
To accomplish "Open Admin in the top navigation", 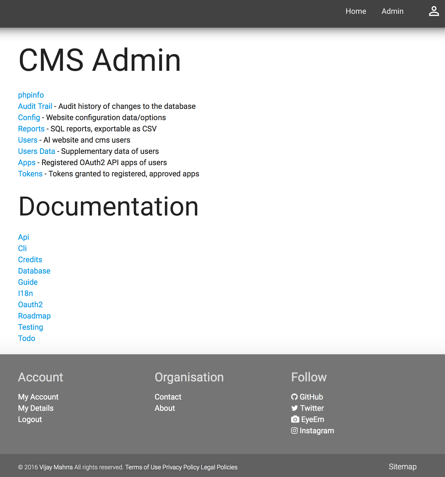I will point(392,11).
